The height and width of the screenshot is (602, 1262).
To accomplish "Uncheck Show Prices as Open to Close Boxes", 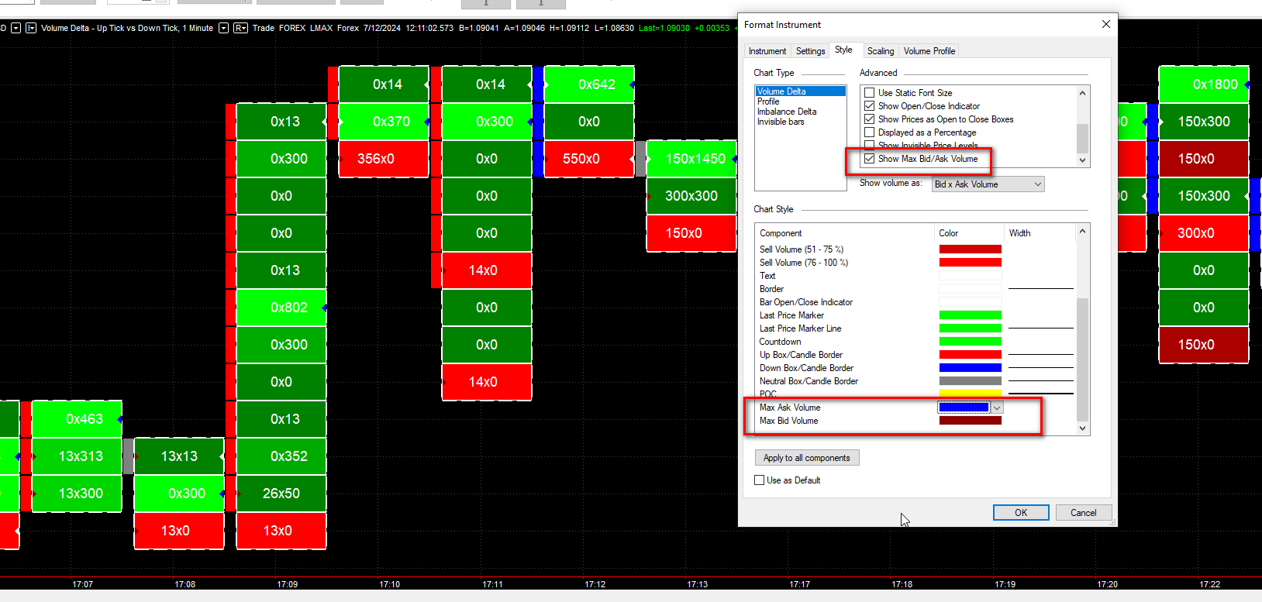I will coord(870,119).
